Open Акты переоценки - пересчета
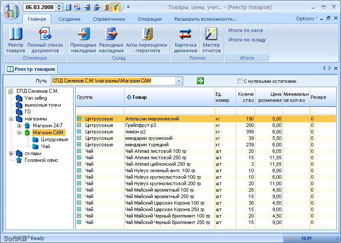Image resolution: width=341 pixels, height=243 pixels. 147,40
